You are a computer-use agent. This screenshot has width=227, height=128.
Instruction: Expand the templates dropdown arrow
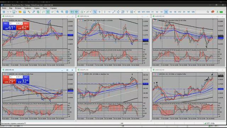(90, 12)
